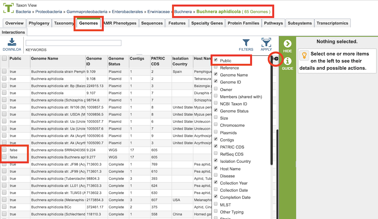The width and height of the screenshot is (378, 219).
Task: Open the Filters funnel icon
Action: [x=246, y=42]
